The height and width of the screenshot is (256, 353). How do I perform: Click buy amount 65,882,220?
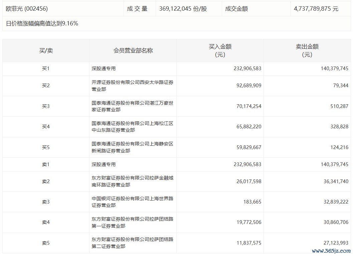249,127
